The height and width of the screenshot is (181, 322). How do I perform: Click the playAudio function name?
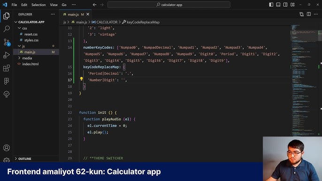point(111,119)
